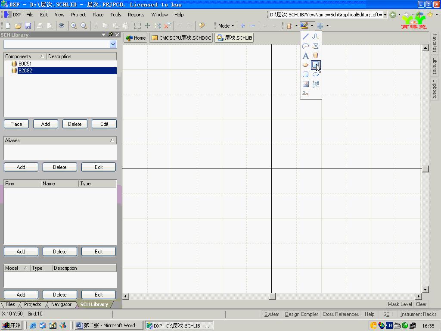Viewport: 441px width, 331px height.
Task: Open the back navigation history dropdown arrow
Action: pyautogui.click(x=399, y=15)
